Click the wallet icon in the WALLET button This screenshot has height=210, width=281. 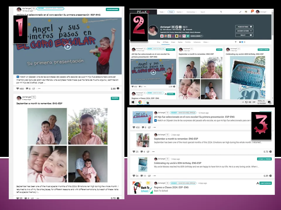[x=251, y=35]
